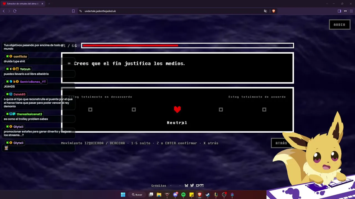355x199 pixels.
Task: Switch to the Extractor de virtudes tab
Action: click(23, 4)
